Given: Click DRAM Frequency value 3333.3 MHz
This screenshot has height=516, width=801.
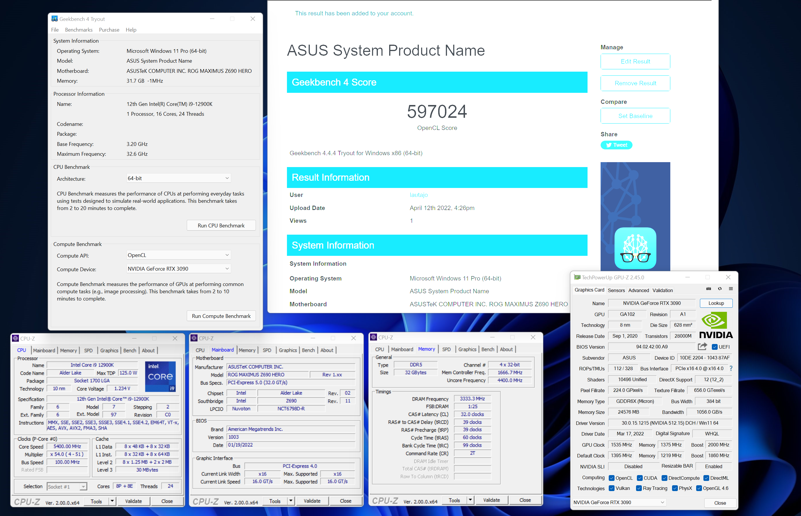Looking at the screenshot, I should [x=472, y=399].
